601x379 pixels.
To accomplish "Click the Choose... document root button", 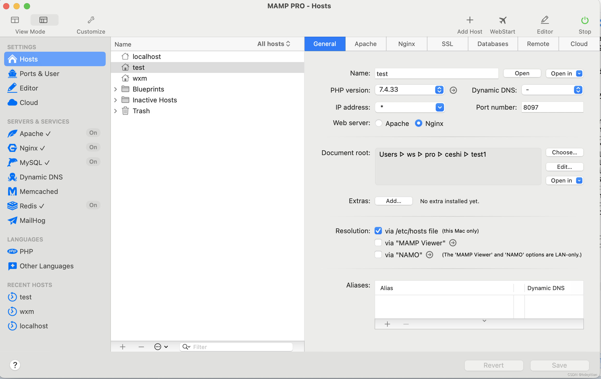I will pos(564,153).
